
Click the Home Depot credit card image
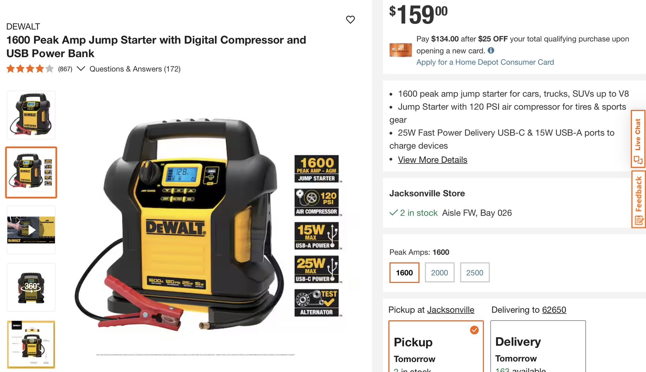point(400,50)
